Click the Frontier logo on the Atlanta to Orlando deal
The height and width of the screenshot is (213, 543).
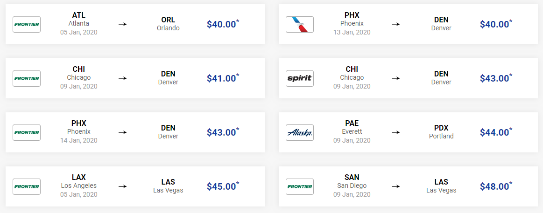point(27,25)
